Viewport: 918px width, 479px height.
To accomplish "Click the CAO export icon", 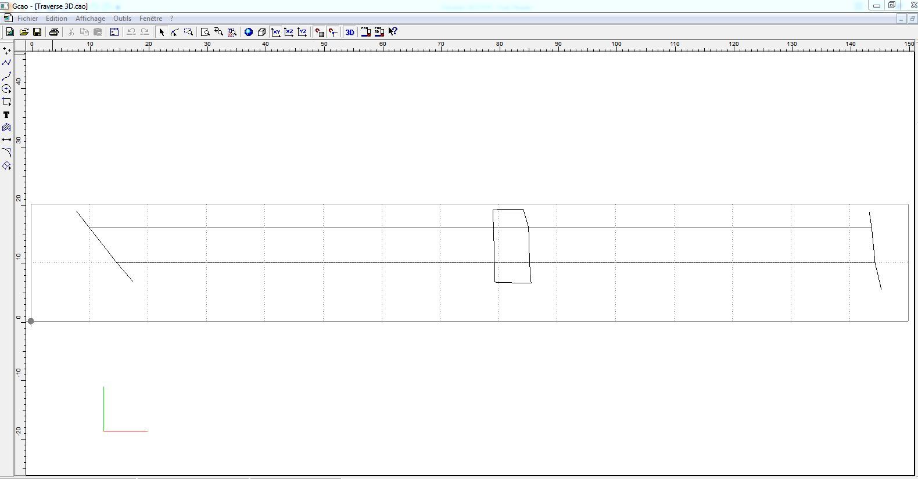I will tap(366, 32).
